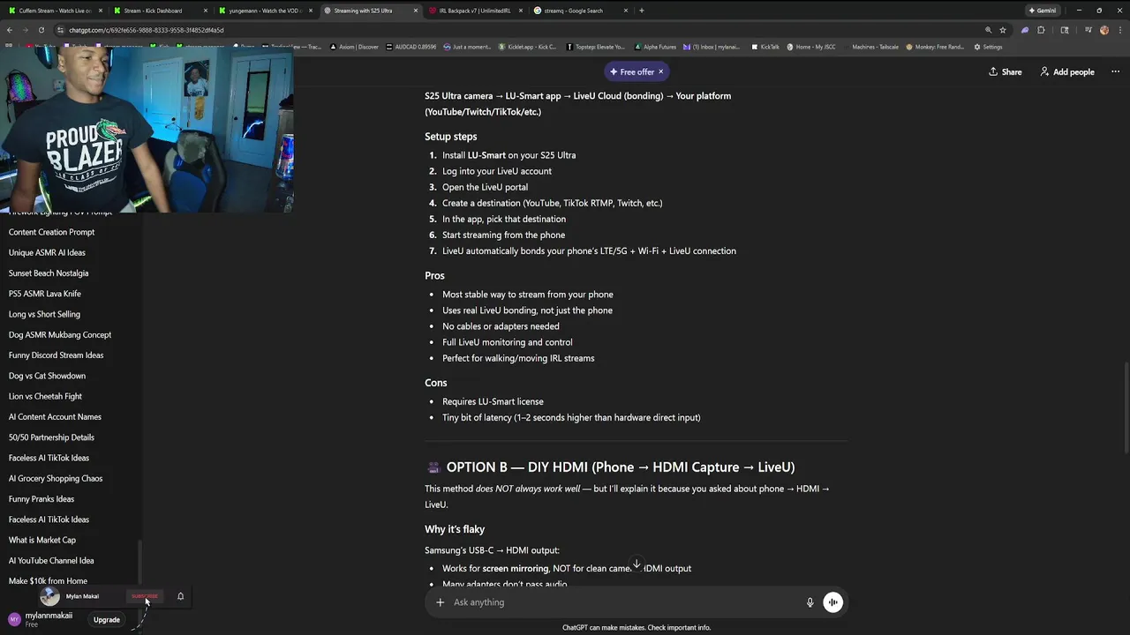Start voice mode with the waveform button
The image size is (1130, 635).
point(832,602)
